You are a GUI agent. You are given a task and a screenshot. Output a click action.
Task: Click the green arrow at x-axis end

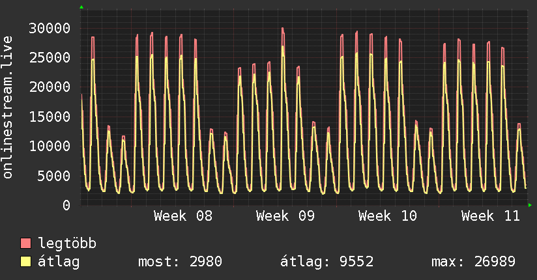(530, 205)
